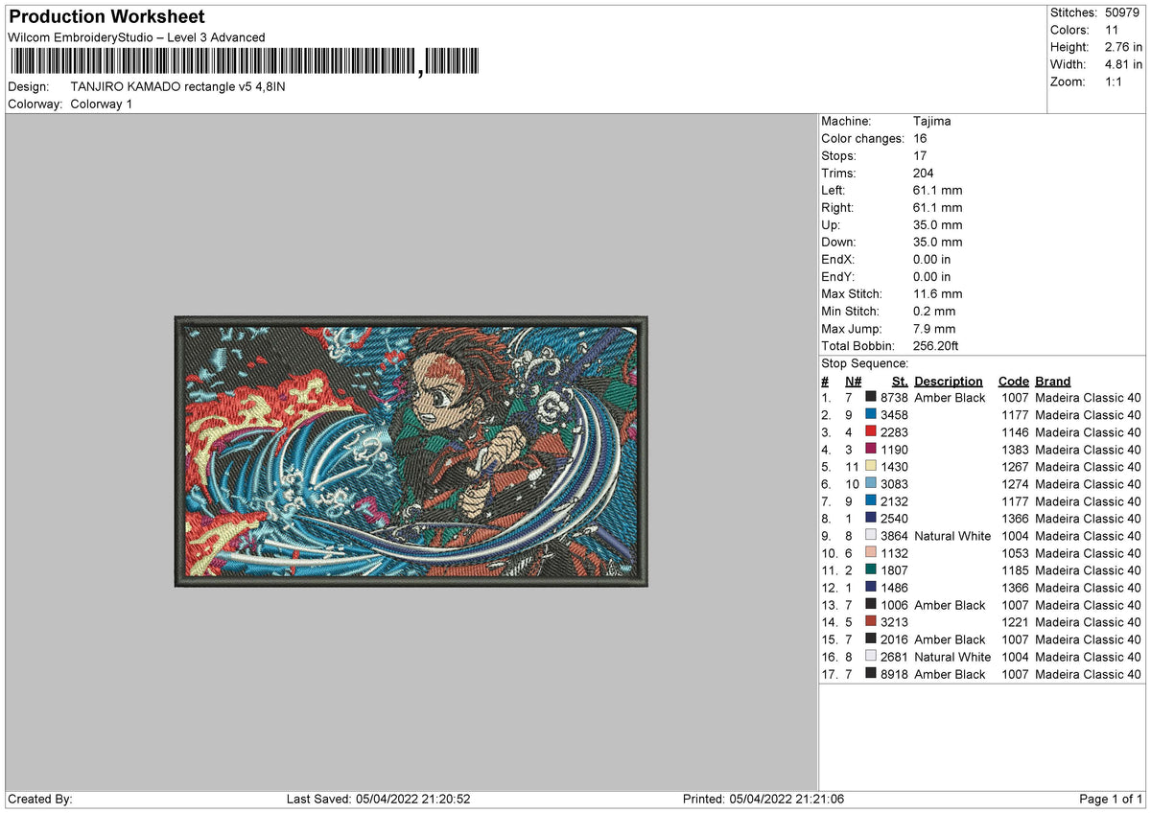The height and width of the screenshot is (813, 1151).
Task: Click the St. column header
Action: (899, 381)
